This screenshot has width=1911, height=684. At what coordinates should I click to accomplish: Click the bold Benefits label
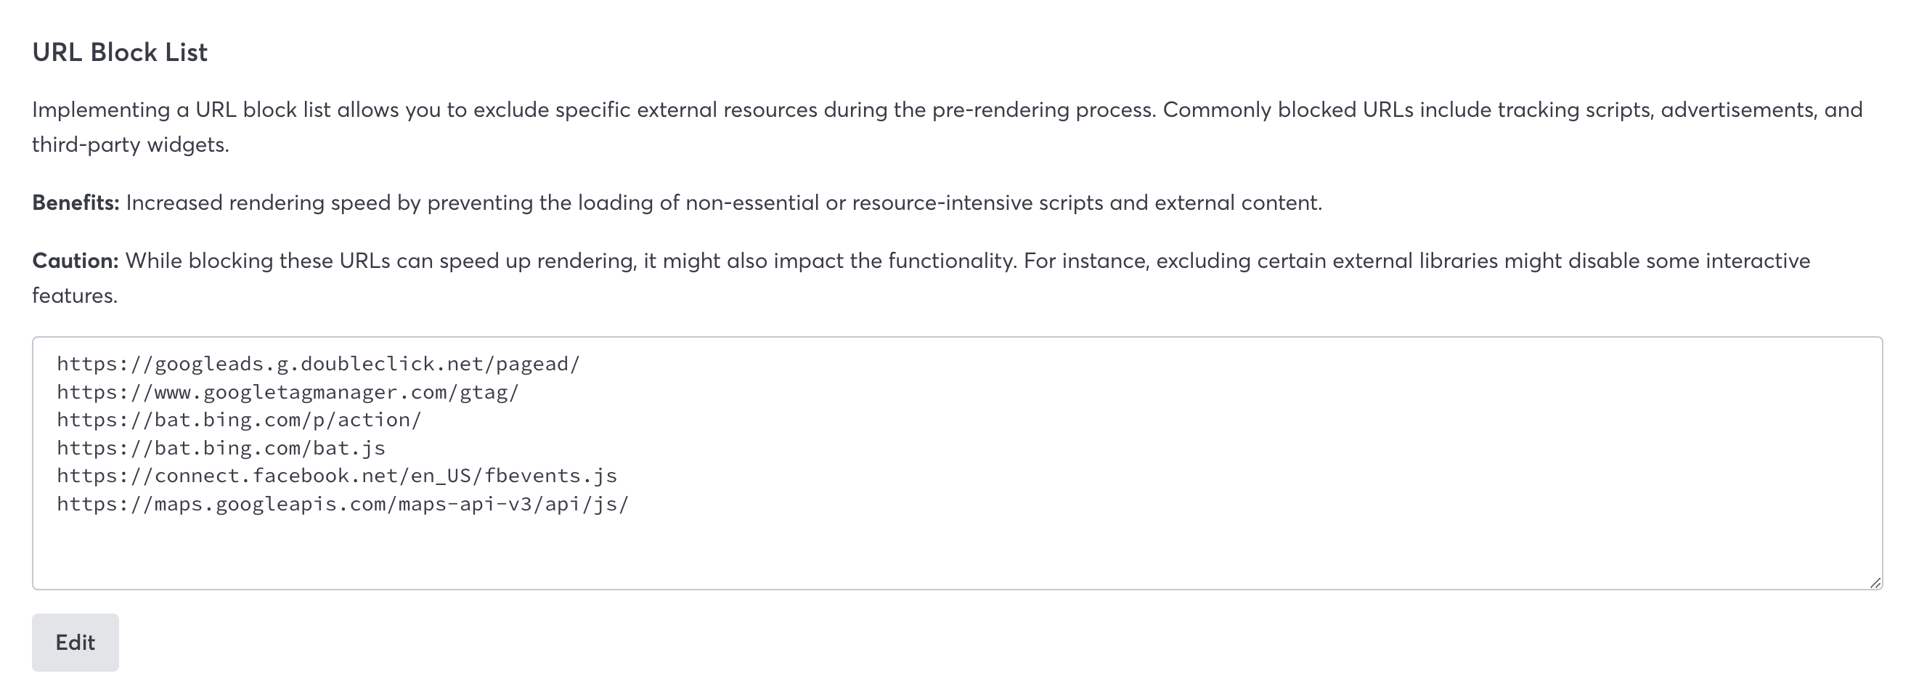click(75, 203)
